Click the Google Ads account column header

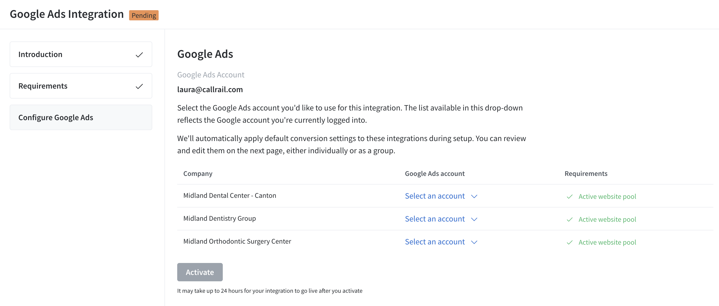[x=435, y=173]
